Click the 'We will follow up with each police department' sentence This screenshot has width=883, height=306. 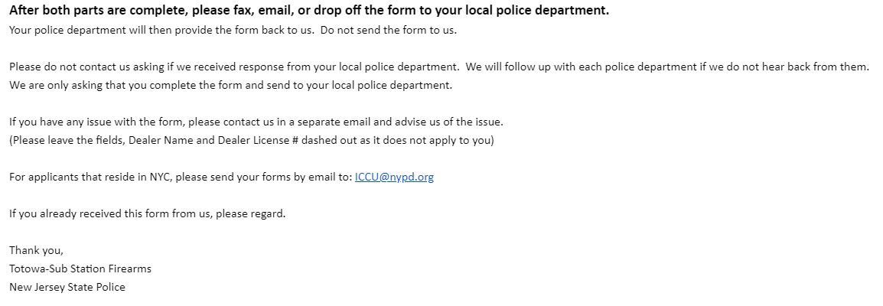tap(668, 67)
